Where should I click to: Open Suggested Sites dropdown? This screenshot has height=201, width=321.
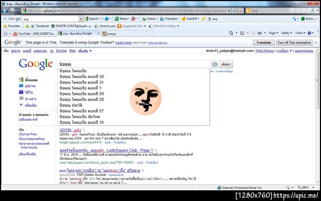(132, 26)
